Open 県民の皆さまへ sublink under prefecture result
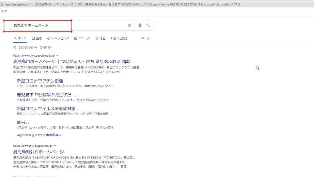This screenshot has height=177, width=314. (62, 167)
